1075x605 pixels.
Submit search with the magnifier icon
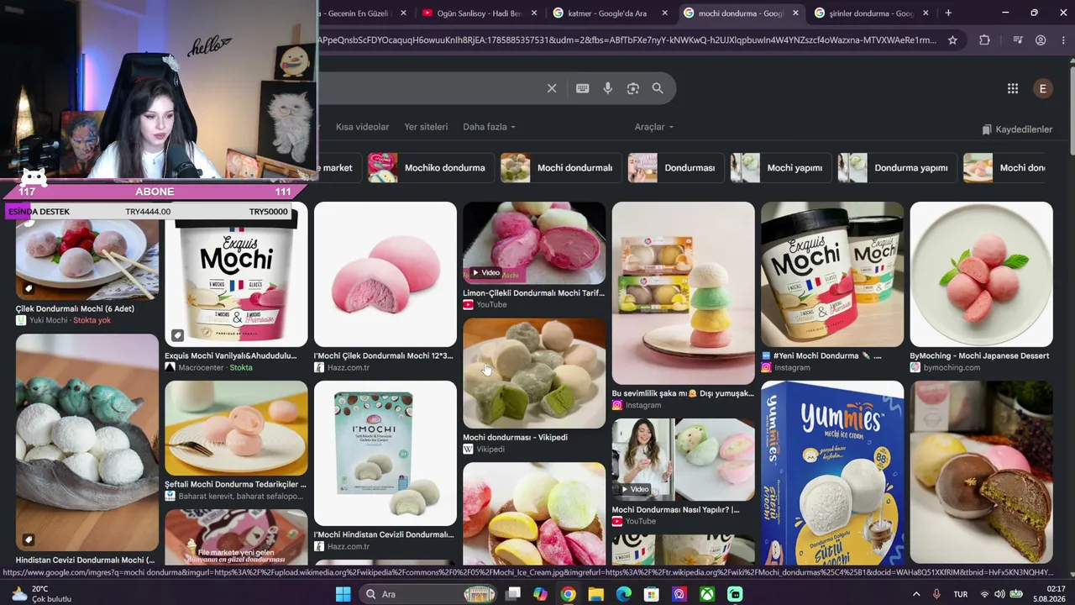(x=658, y=88)
